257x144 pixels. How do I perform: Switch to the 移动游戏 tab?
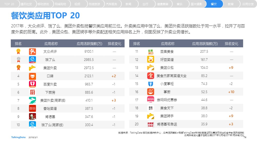click(43, 4)
